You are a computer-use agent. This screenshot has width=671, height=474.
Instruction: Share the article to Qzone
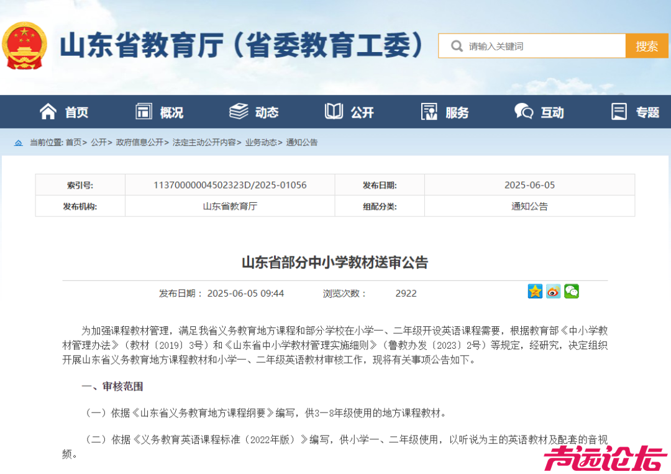pyautogui.click(x=535, y=291)
